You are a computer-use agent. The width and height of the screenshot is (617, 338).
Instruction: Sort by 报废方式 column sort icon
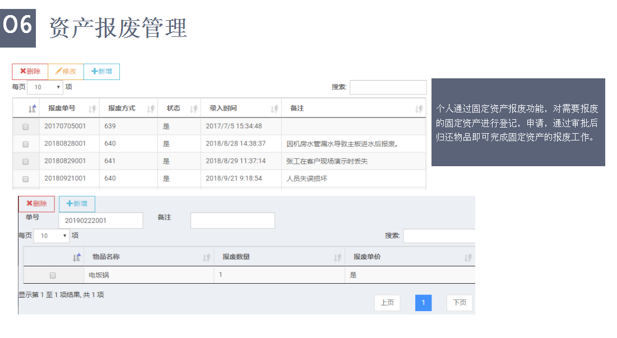tap(151, 109)
